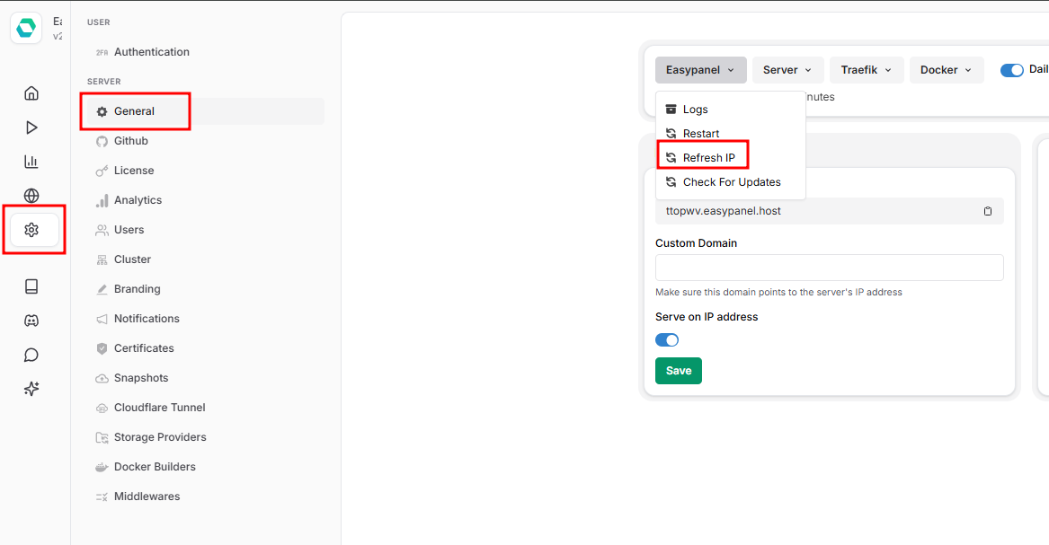Image resolution: width=1049 pixels, height=545 pixels.
Task: Click the key icon next to License
Action: 102,171
